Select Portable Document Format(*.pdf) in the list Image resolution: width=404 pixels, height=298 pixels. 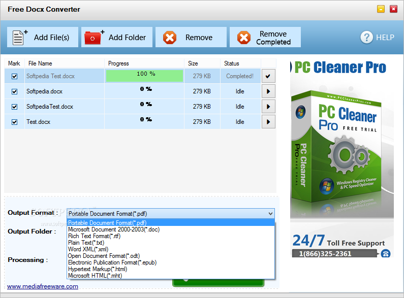[171, 222]
